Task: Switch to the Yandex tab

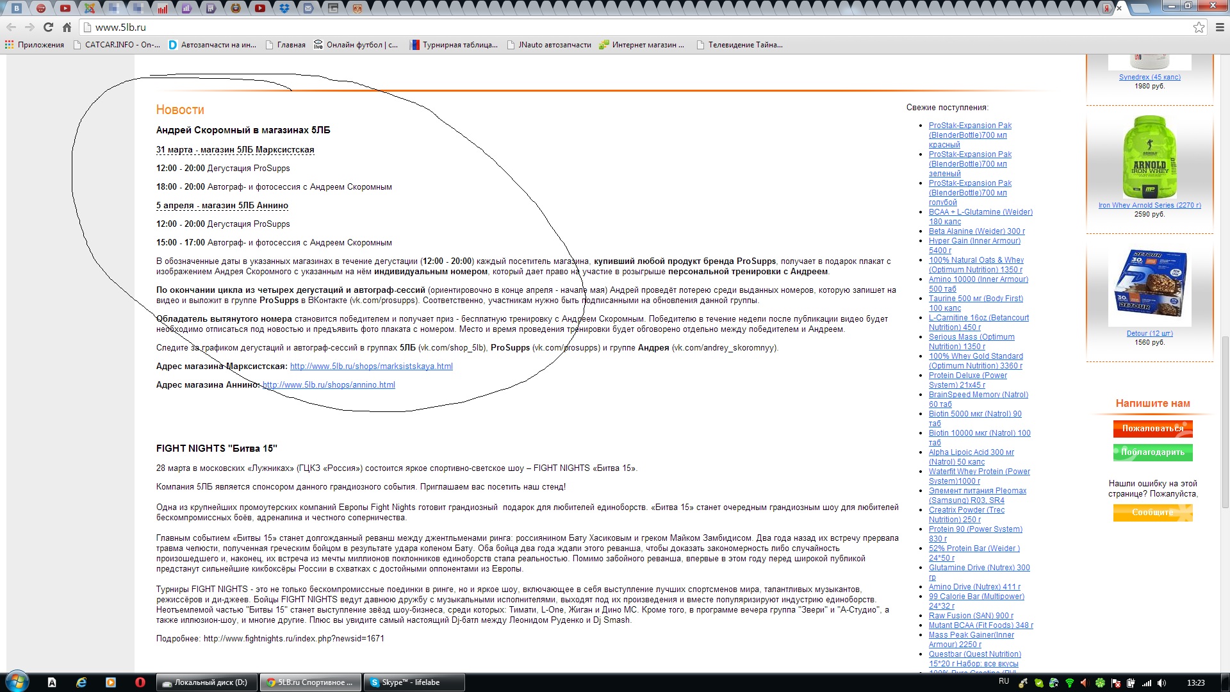Action: click(1106, 8)
